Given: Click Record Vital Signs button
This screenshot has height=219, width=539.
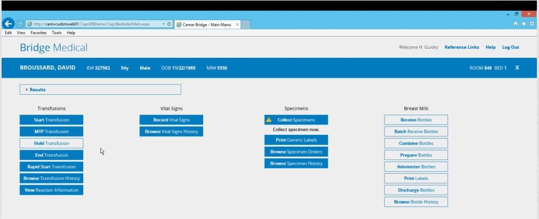Looking at the screenshot, I should click(171, 120).
